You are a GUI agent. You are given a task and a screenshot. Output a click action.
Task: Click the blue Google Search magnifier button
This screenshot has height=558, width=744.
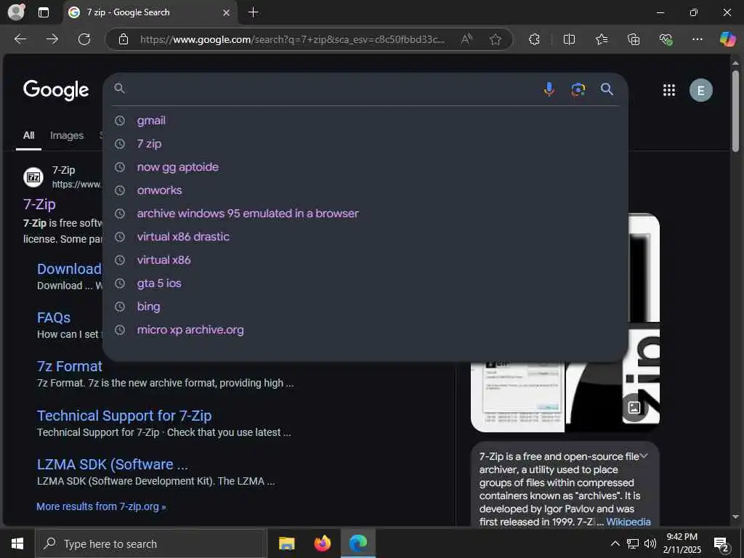(x=607, y=89)
